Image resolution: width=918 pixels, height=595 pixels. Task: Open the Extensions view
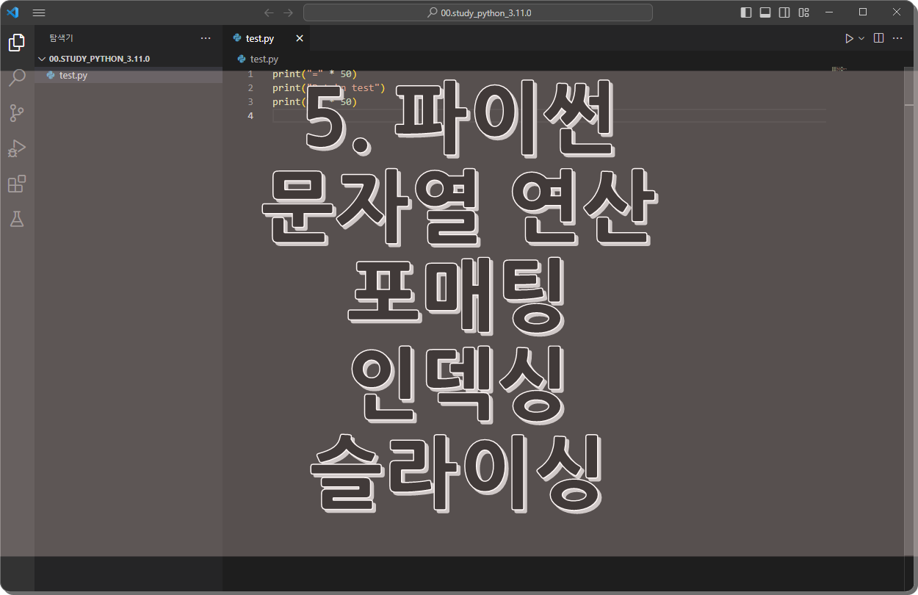pos(16,184)
